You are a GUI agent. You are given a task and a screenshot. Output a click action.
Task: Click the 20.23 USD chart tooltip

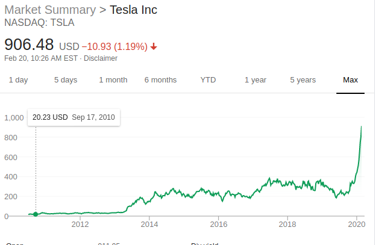click(74, 117)
